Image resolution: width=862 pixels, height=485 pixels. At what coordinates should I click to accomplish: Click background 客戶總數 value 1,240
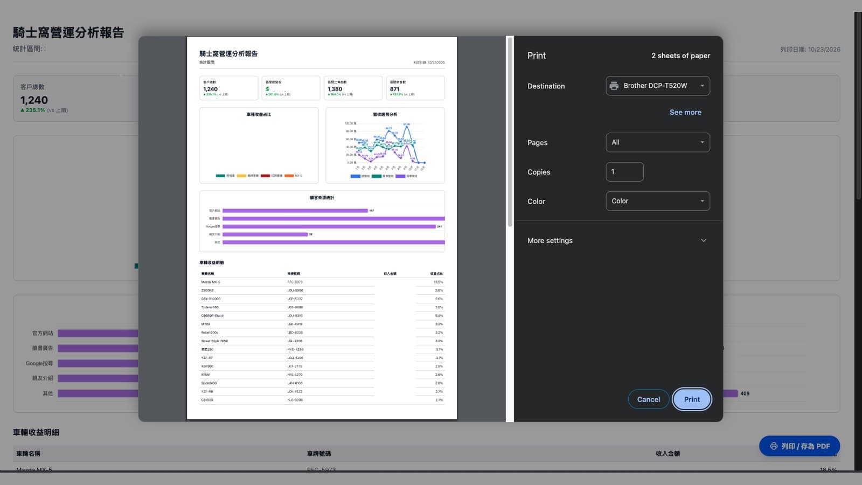(x=34, y=100)
